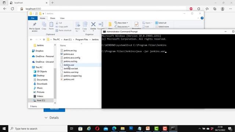235x132 pixels.
Task: Click browser Refresh button in toolbar
Action: click(12, 9)
